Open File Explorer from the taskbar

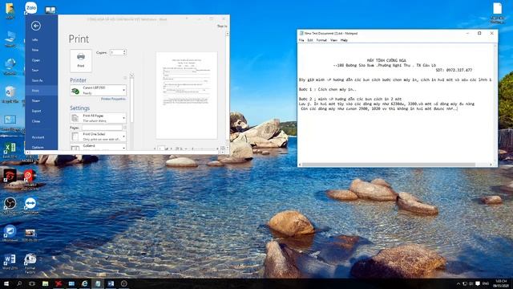[45, 283]
